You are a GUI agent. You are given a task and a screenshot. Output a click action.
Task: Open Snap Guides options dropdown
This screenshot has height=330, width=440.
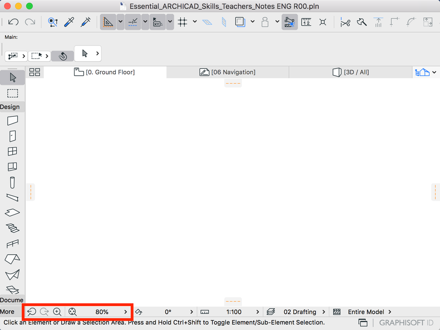[x=145, y=22]
